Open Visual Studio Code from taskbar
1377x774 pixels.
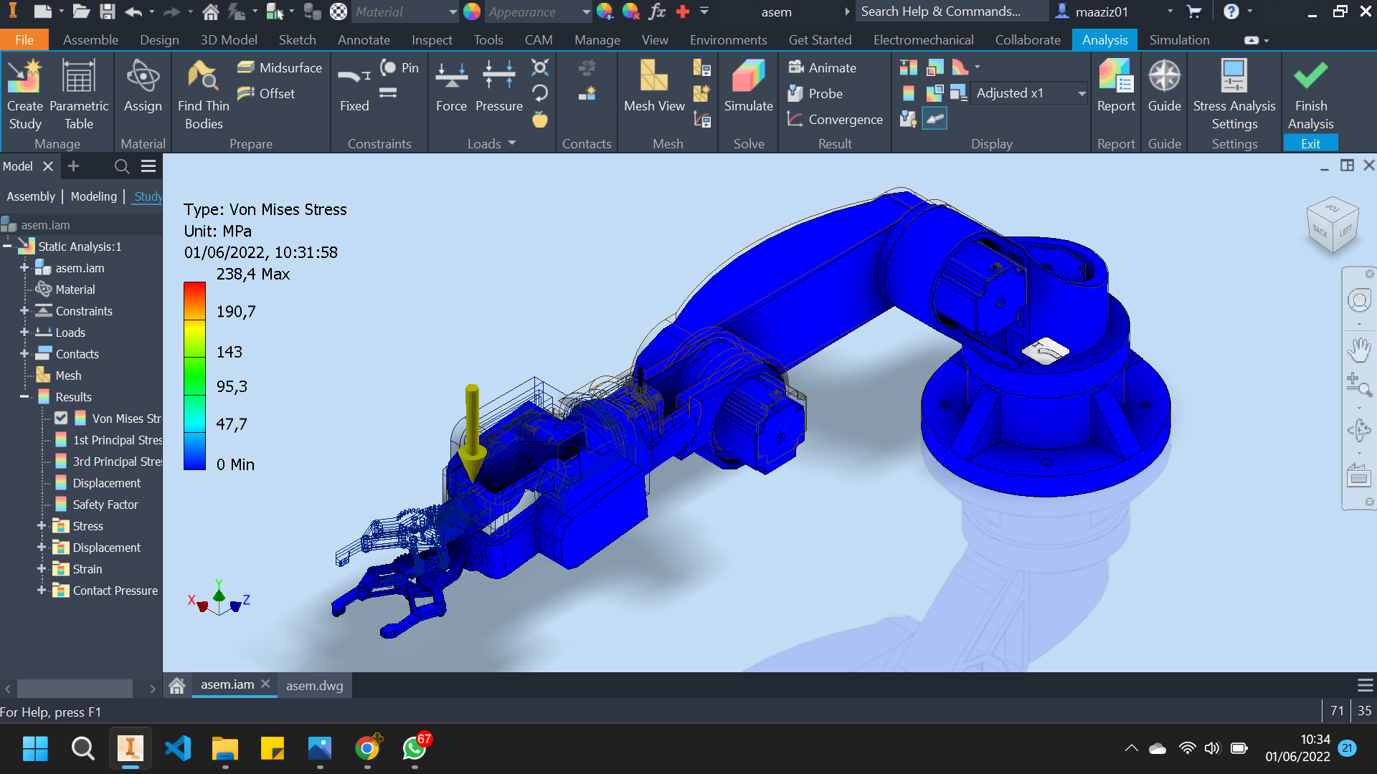[178, 749]
